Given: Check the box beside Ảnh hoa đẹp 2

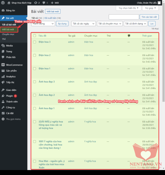Looking at the screenshot, I should [35, 95].
